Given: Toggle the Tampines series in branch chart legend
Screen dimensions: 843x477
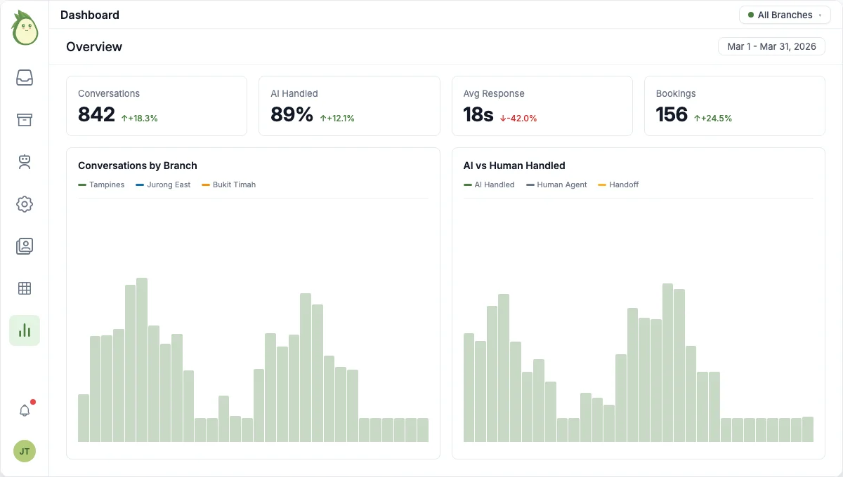Looking at the screenshot, I should tap(101, 184).
